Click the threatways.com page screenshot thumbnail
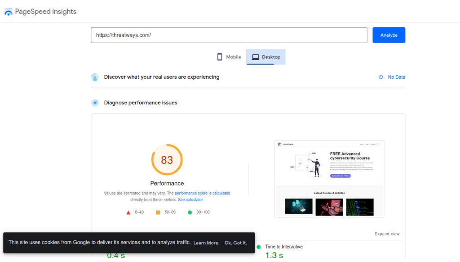The image size is (460, 262). [x=329, y=179]
